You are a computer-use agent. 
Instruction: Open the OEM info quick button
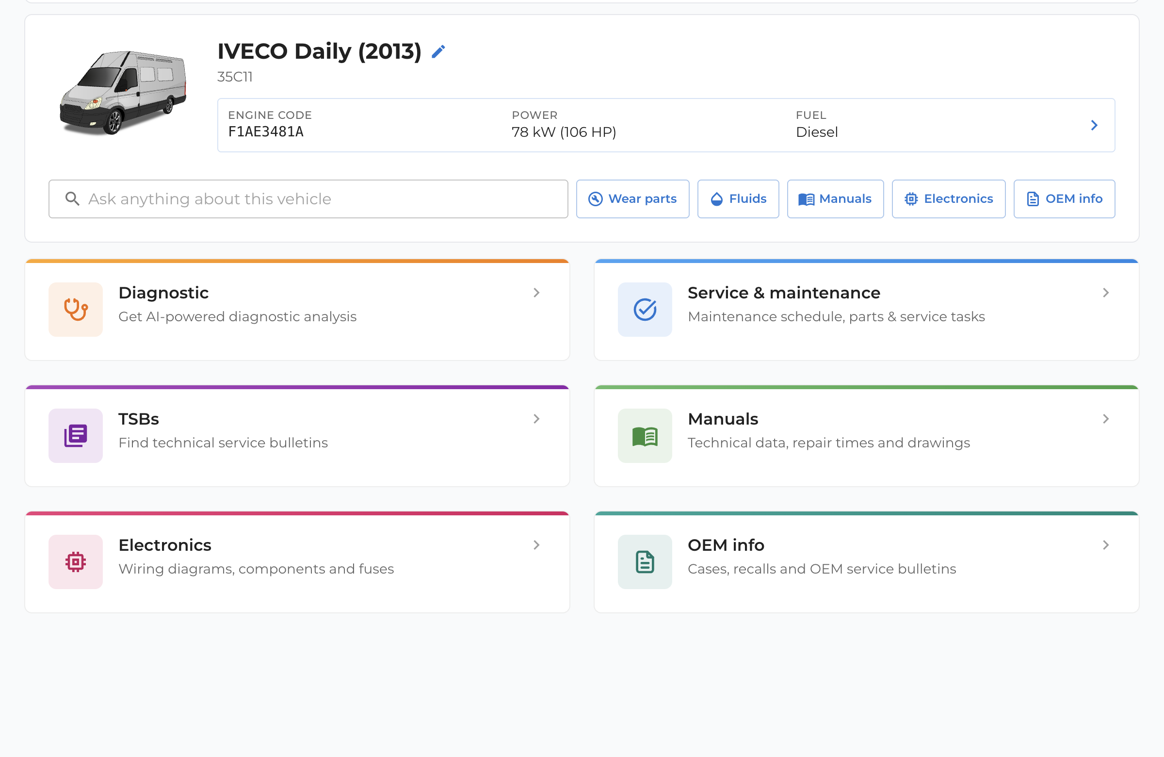point(1064,198)
